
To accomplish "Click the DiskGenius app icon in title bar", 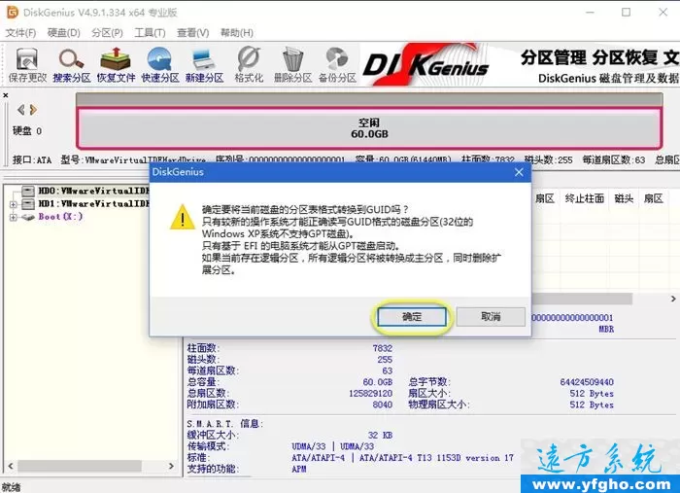I will coord(12,12).
